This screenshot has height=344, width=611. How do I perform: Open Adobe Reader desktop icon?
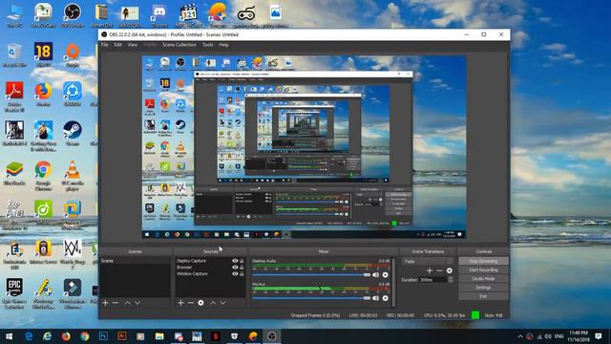point(14,97)
